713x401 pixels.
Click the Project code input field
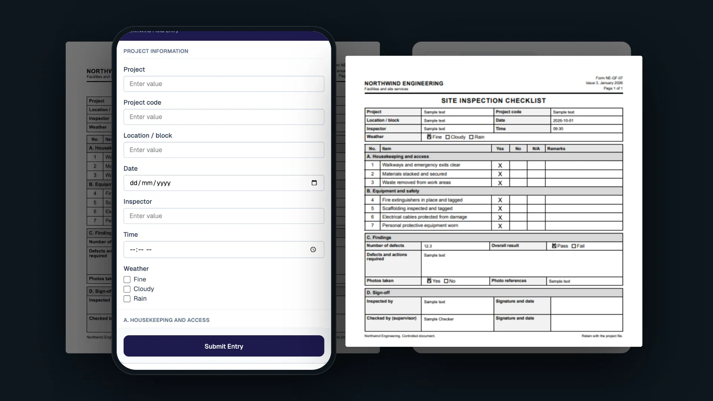point(224,117)
